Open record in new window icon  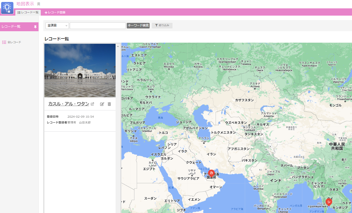click(x=92, y=104)
